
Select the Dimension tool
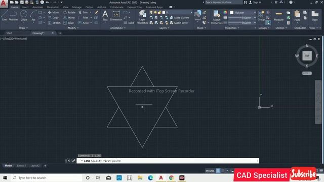coord(116,16)
